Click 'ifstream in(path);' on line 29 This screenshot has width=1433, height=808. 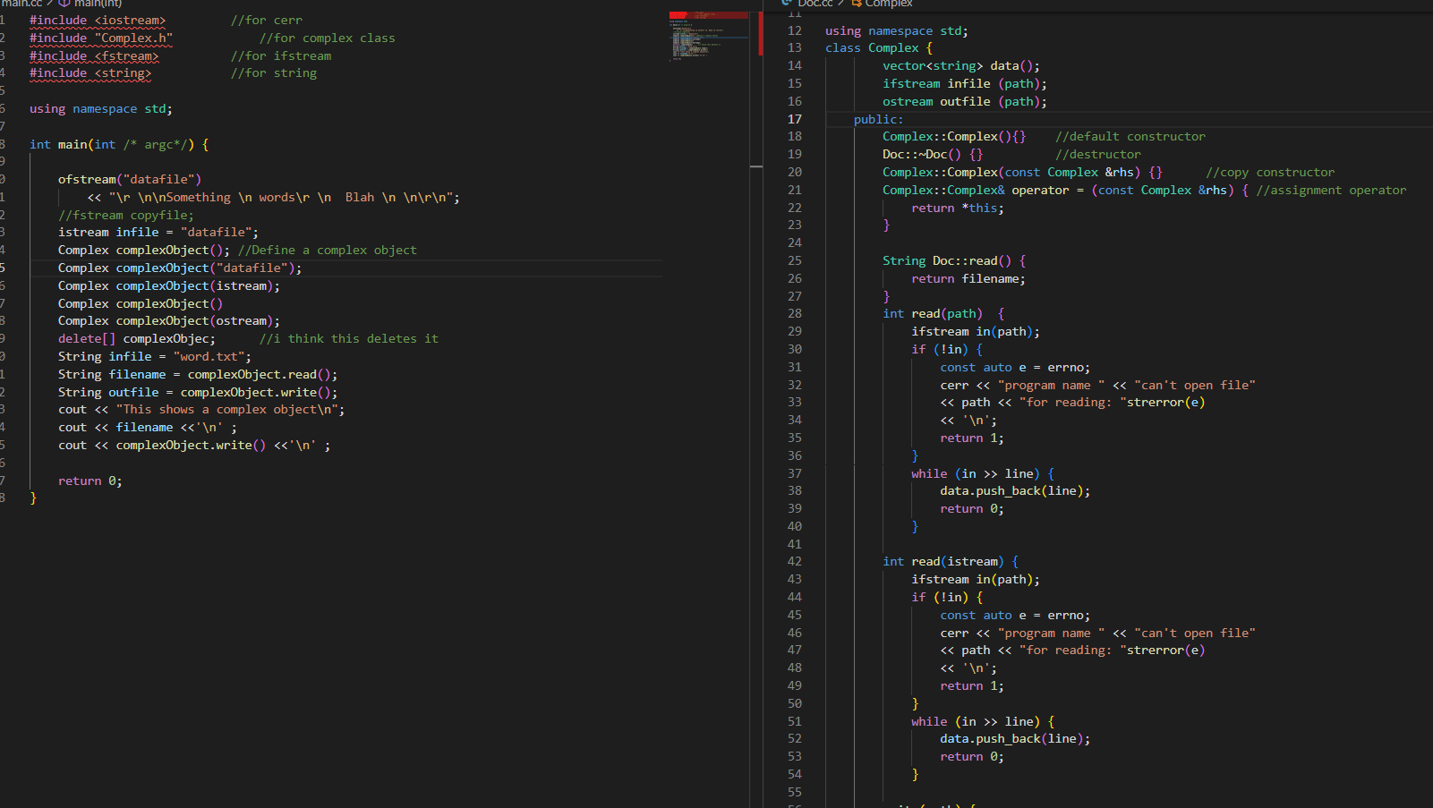pos(976,331)
